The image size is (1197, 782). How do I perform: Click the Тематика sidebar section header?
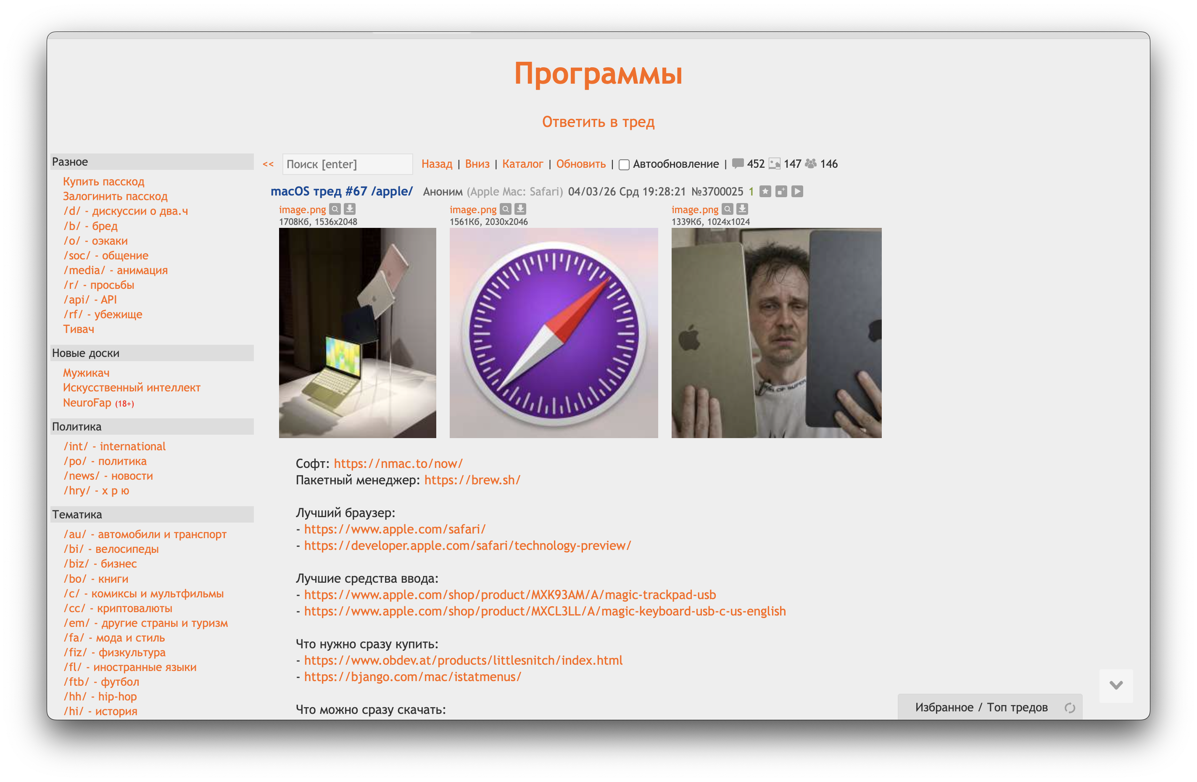[x=153, y=514]
